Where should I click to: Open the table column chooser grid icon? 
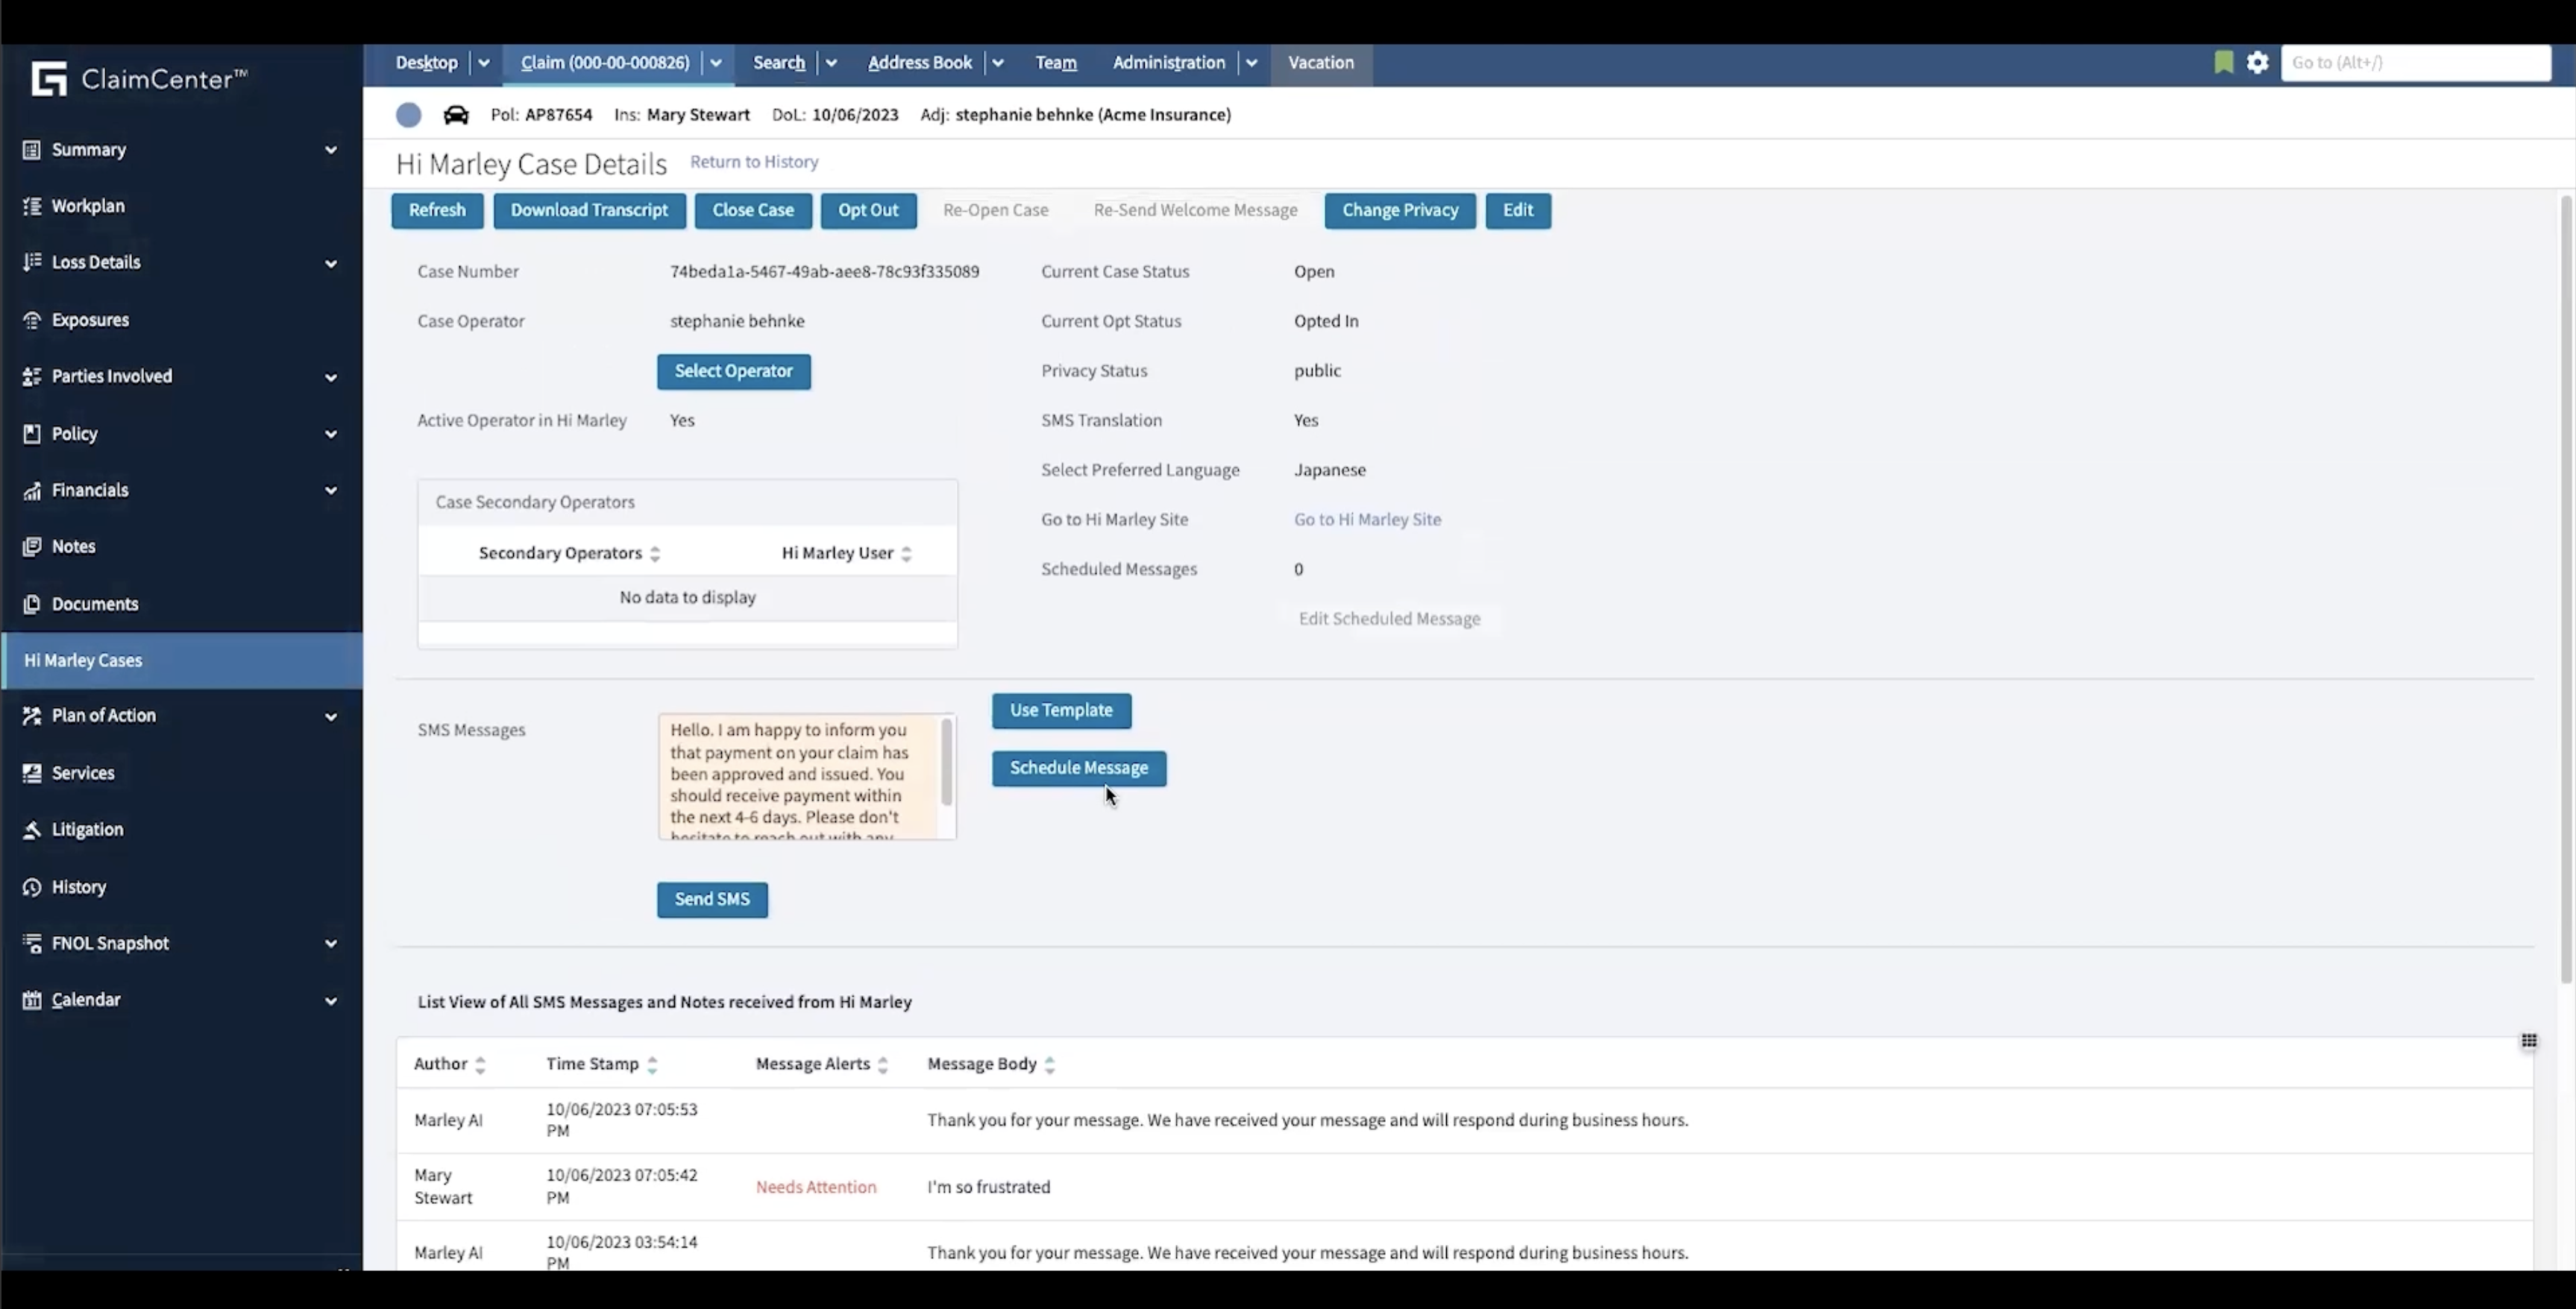tap(2528, 1041)
